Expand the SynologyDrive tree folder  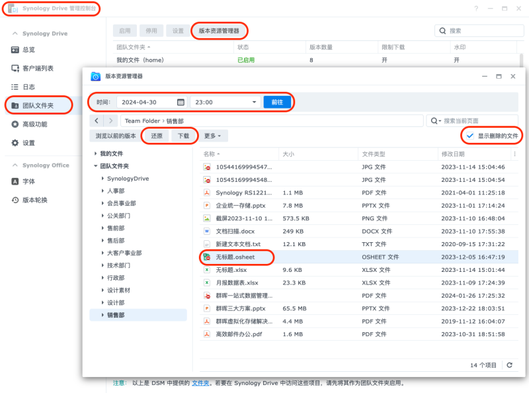pos(102,178)
